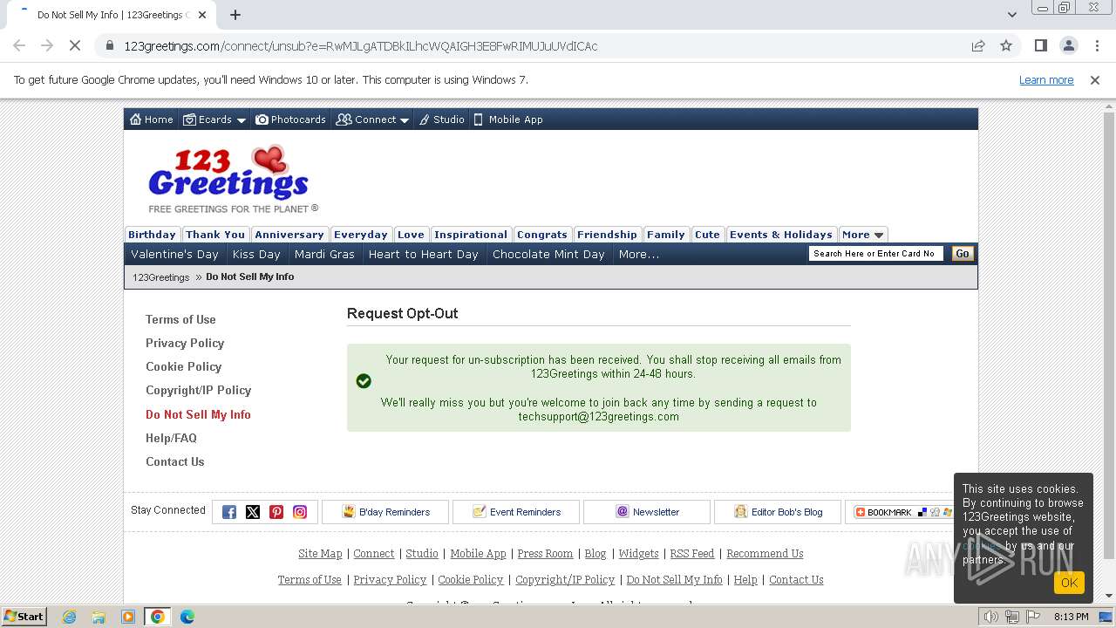Open the More... occasions link
This screenshot has height=628, width=1116.
point(639,255)
